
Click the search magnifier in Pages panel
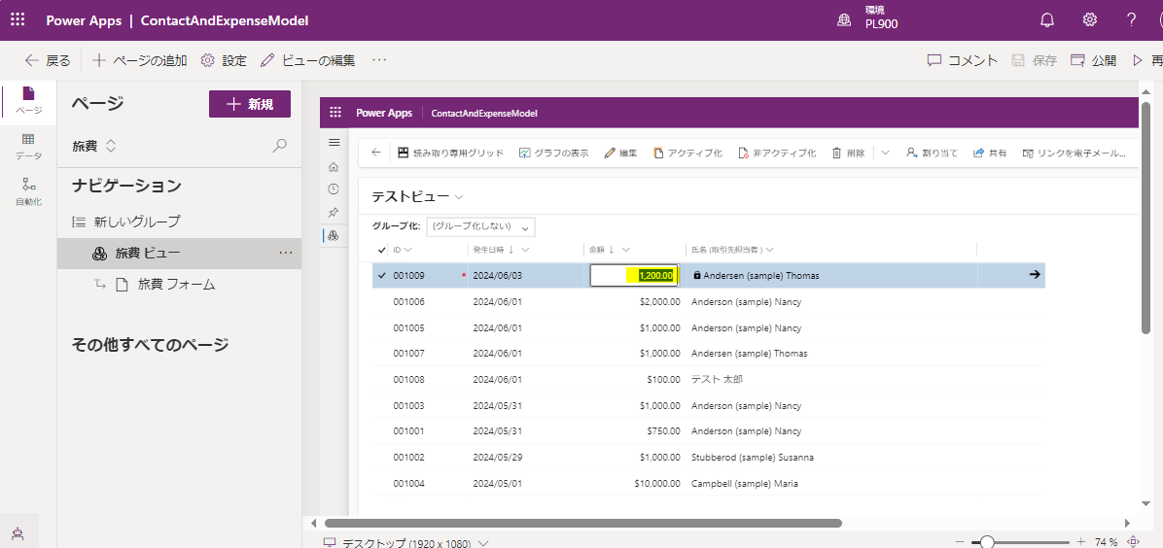tap(280, 146)
